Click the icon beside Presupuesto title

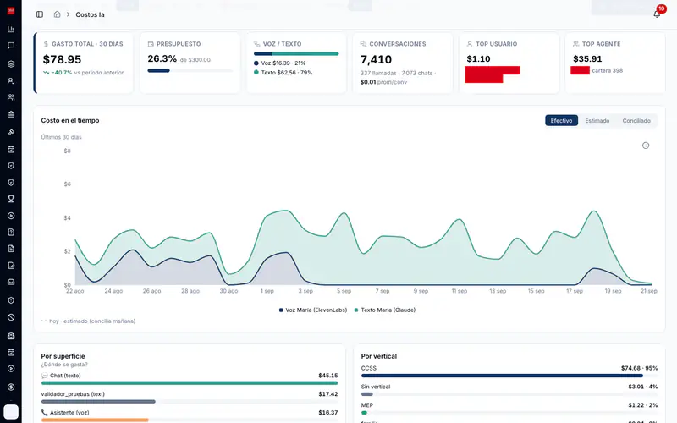click(x=151, y=44)
